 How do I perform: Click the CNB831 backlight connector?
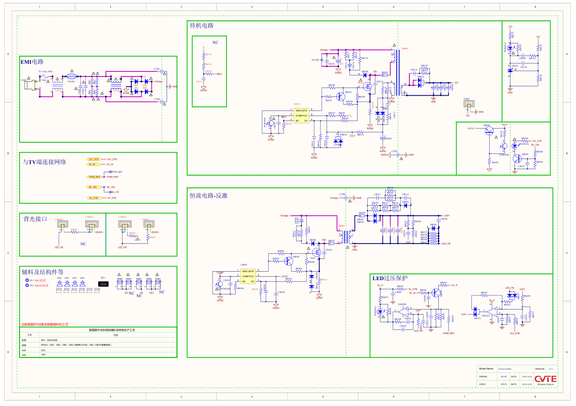tap(92, 224)
